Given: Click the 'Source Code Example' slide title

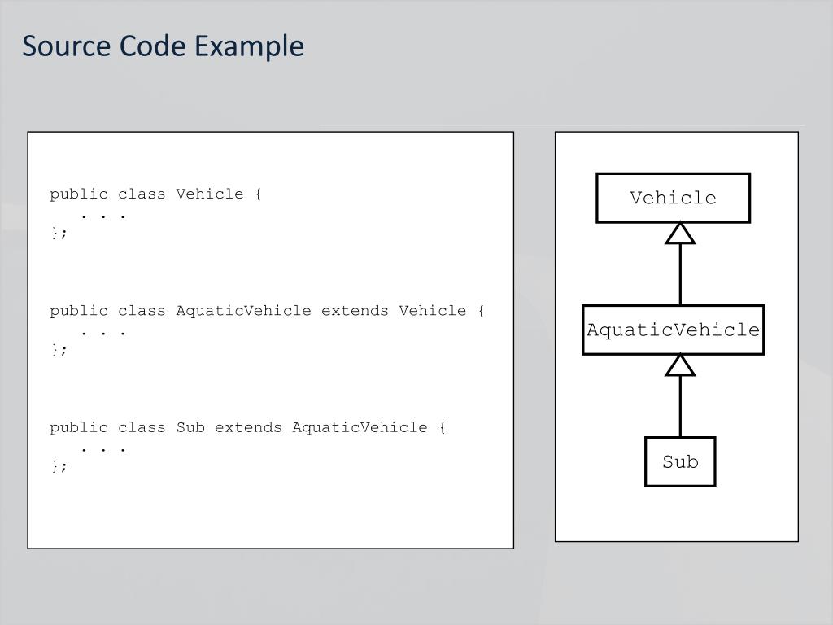Looking at the screenshot, I should 163,46.
